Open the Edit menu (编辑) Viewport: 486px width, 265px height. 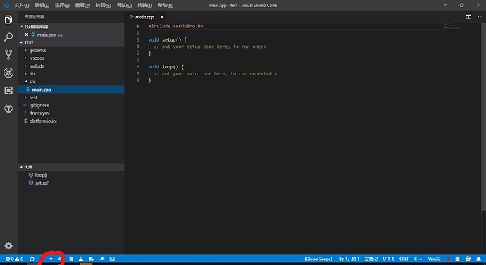click(x=42, y=5)
